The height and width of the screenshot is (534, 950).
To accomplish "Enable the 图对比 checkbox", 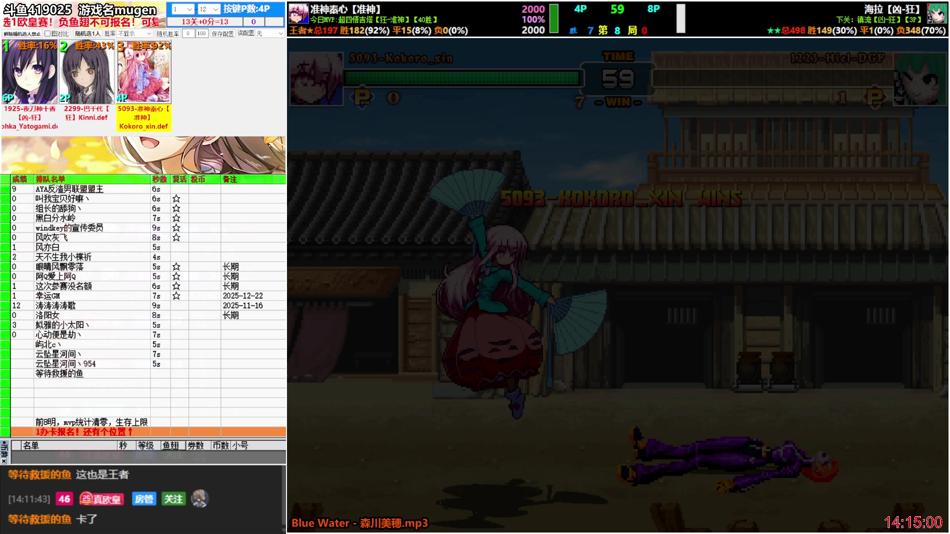I will (x=47, y=34).
